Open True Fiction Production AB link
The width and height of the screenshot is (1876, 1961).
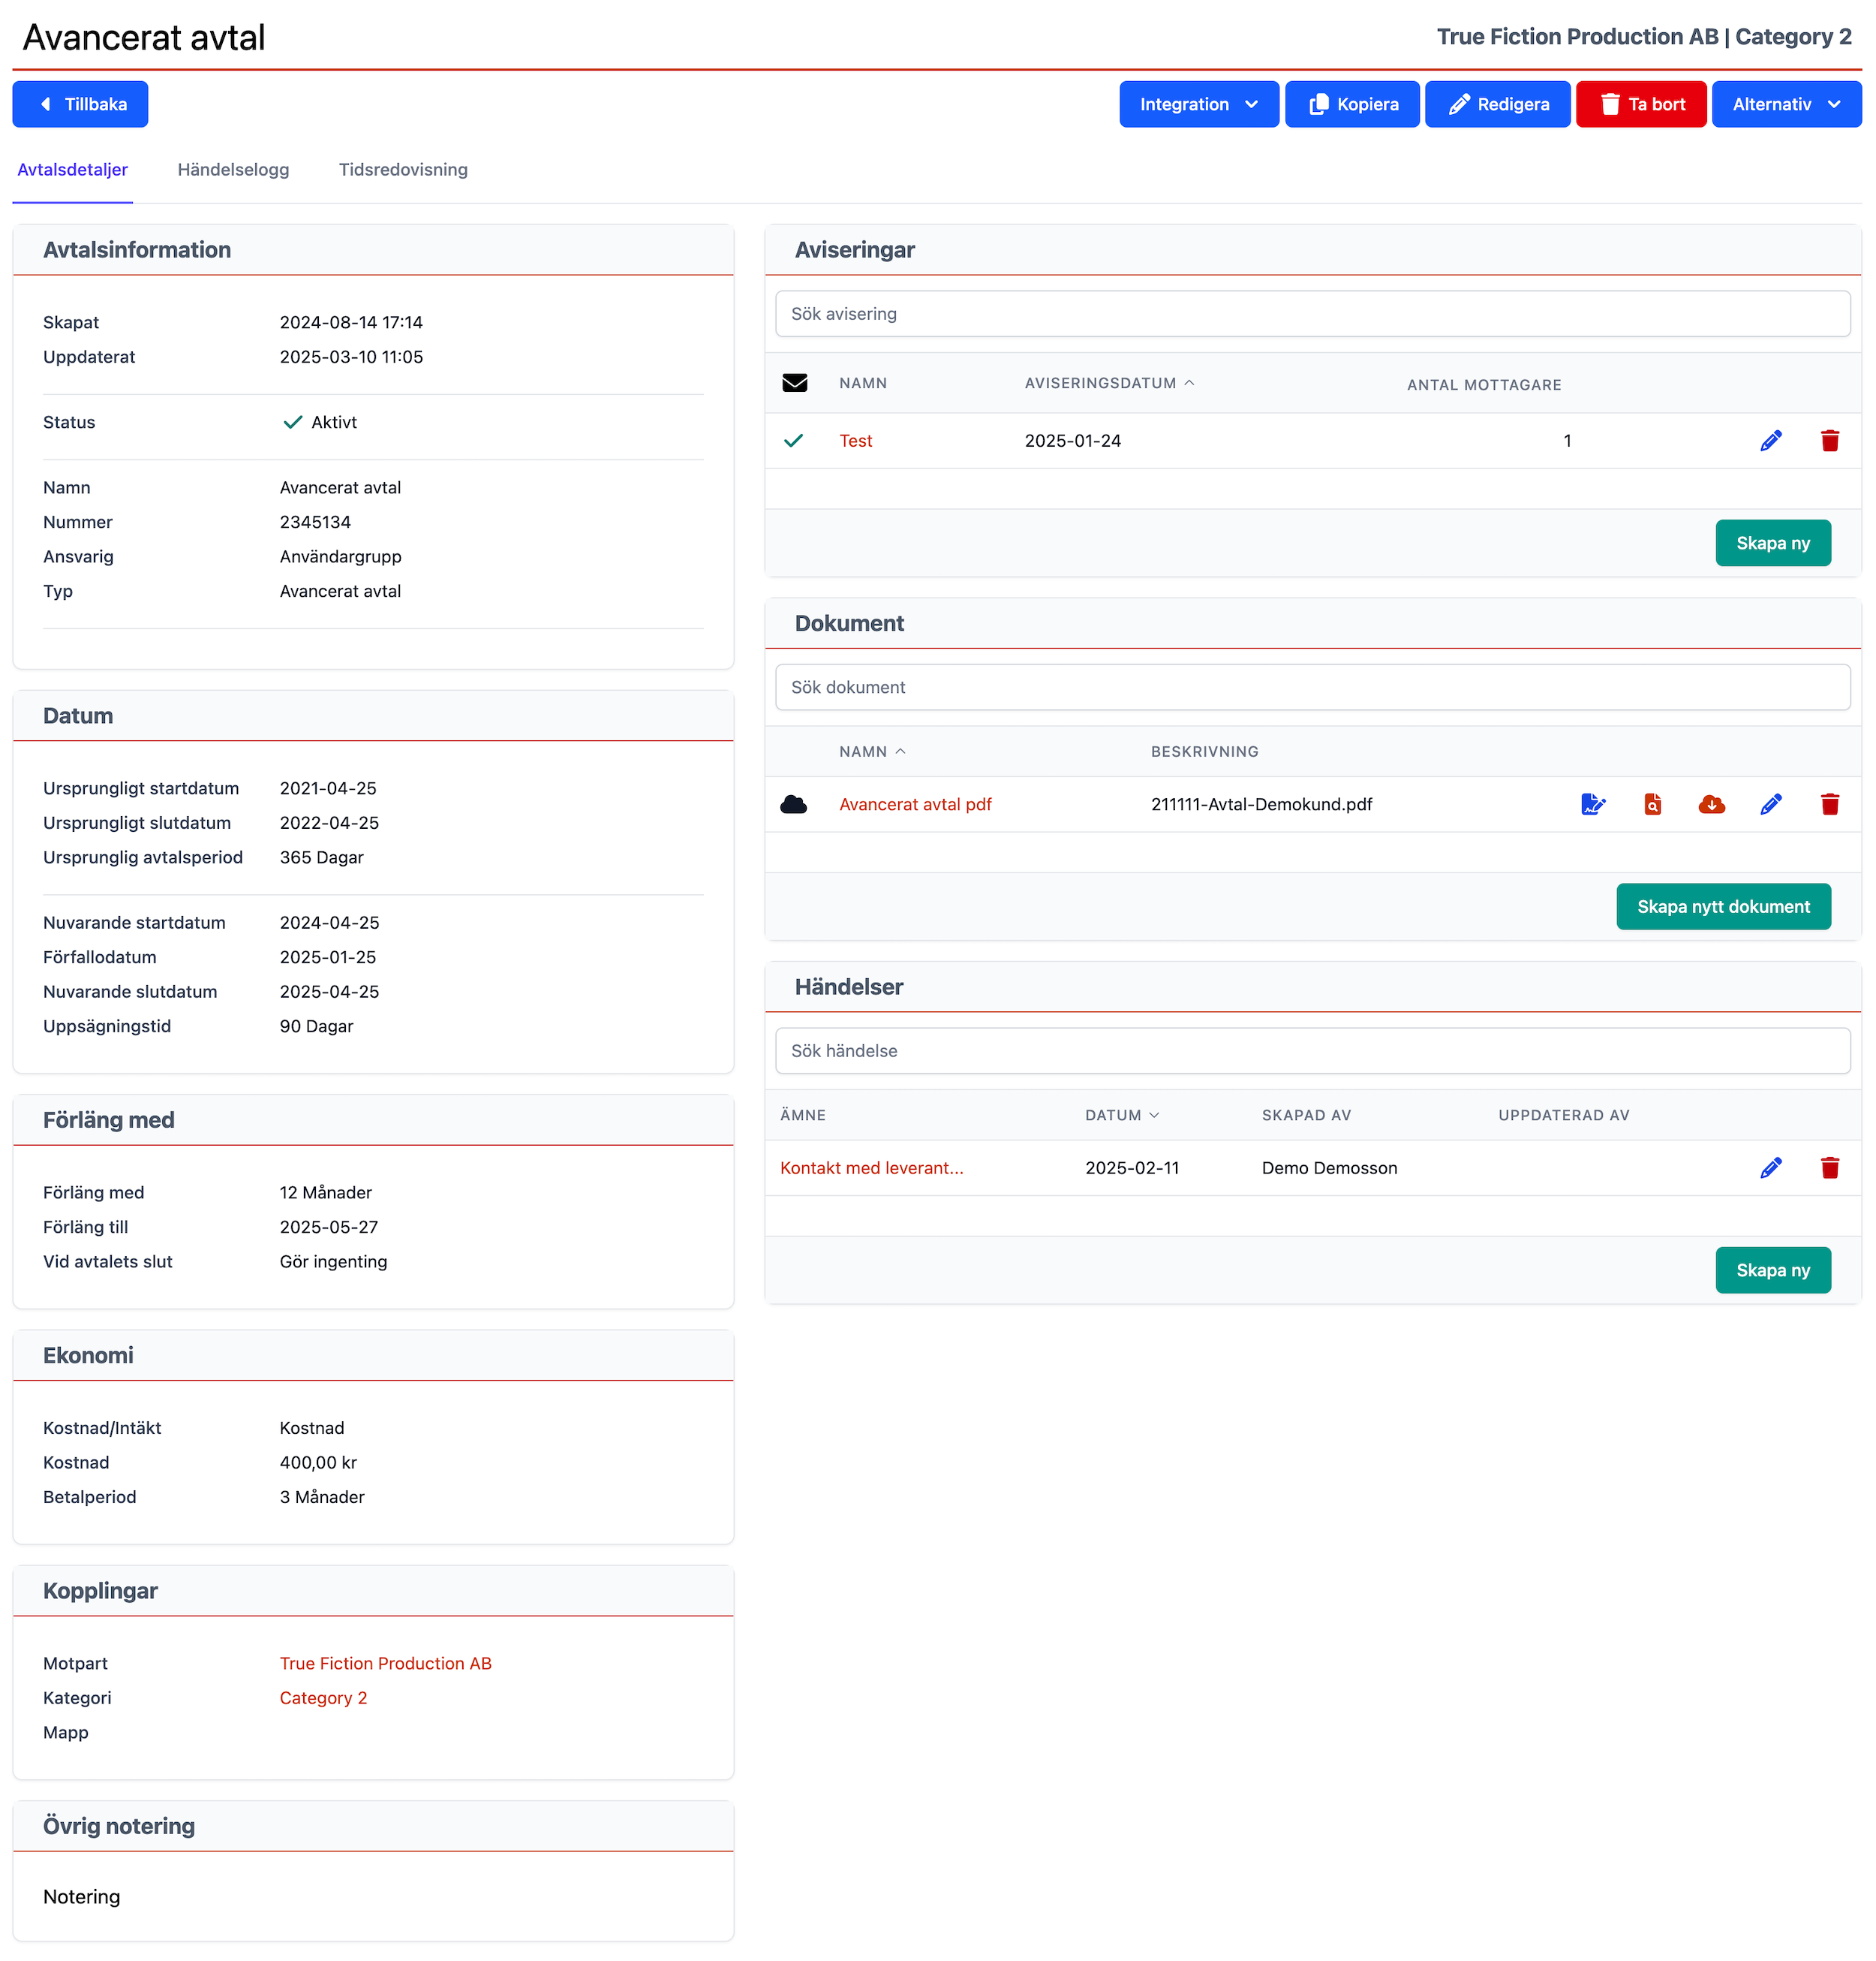point(385,1664)
